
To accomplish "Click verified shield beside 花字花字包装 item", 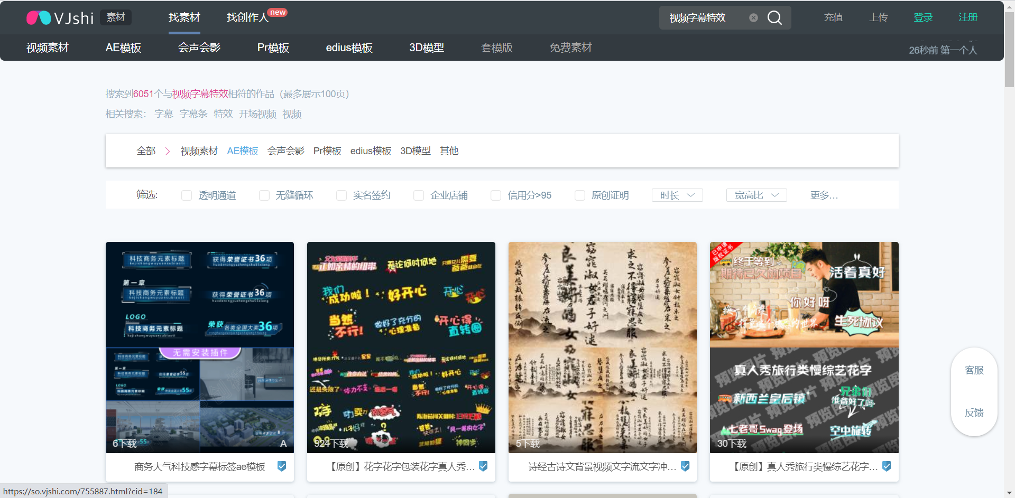I will tap(483, 466).
